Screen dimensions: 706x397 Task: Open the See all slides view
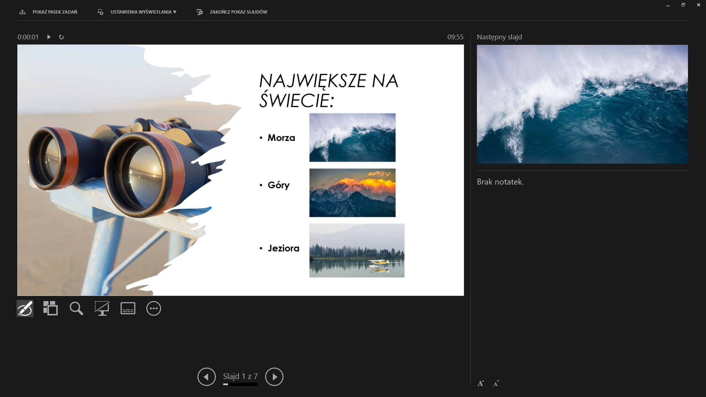(x=50, y=308)
